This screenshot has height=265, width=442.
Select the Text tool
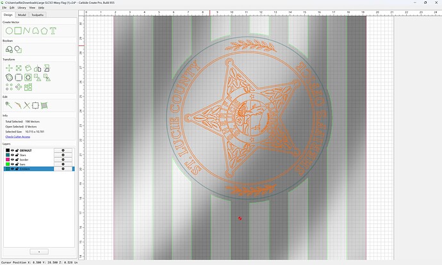[x=53, y=31]
